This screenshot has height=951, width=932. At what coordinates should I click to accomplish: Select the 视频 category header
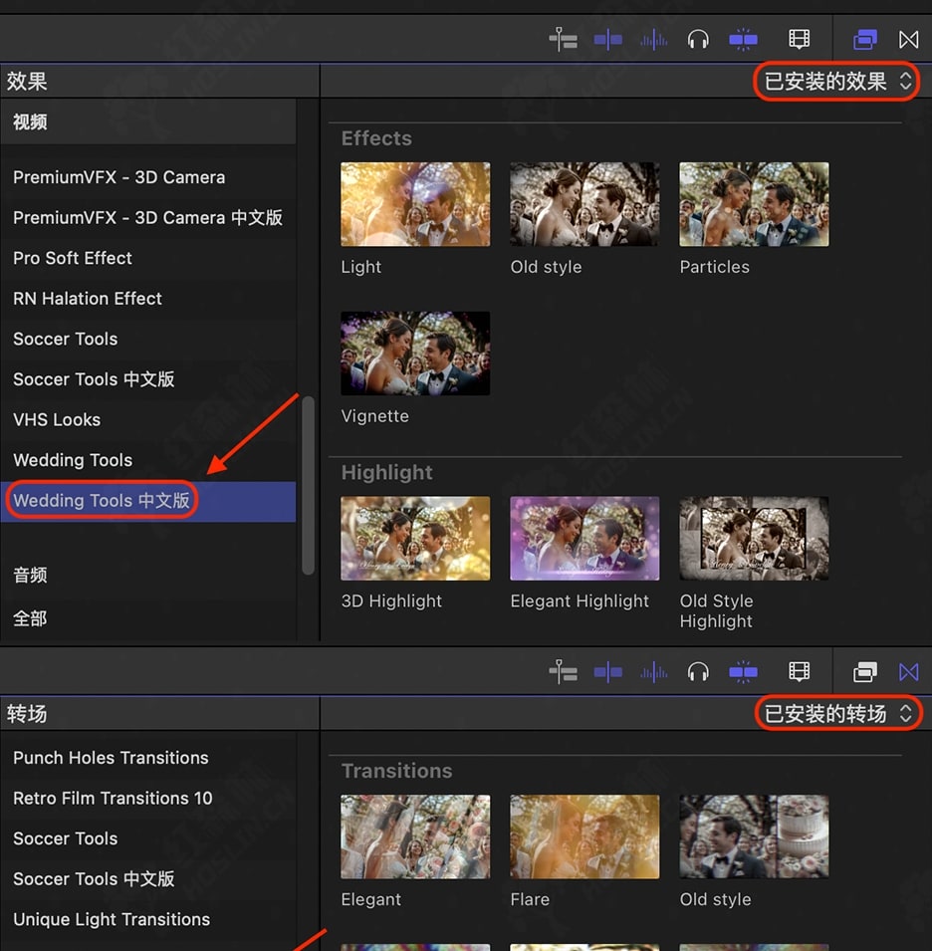pos(148,121)
